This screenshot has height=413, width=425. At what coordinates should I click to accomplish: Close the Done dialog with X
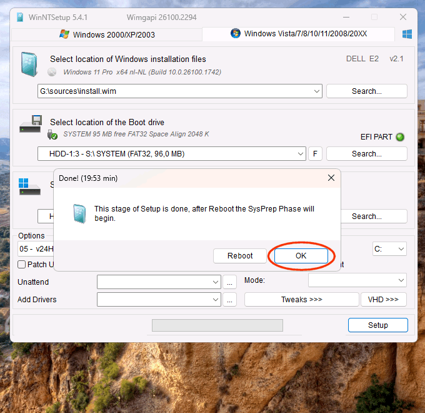(331, 178)
